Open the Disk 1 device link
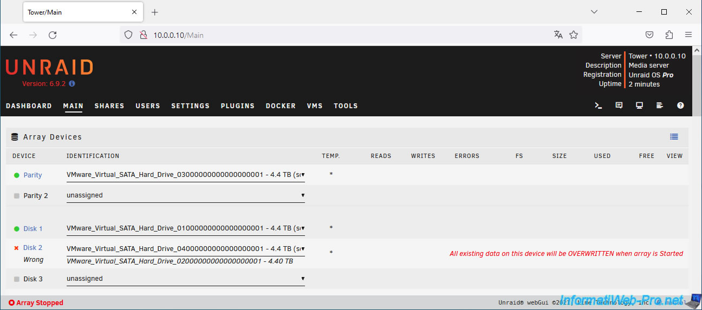Viewport: 702px width, 310px height. tap(32, 229)
